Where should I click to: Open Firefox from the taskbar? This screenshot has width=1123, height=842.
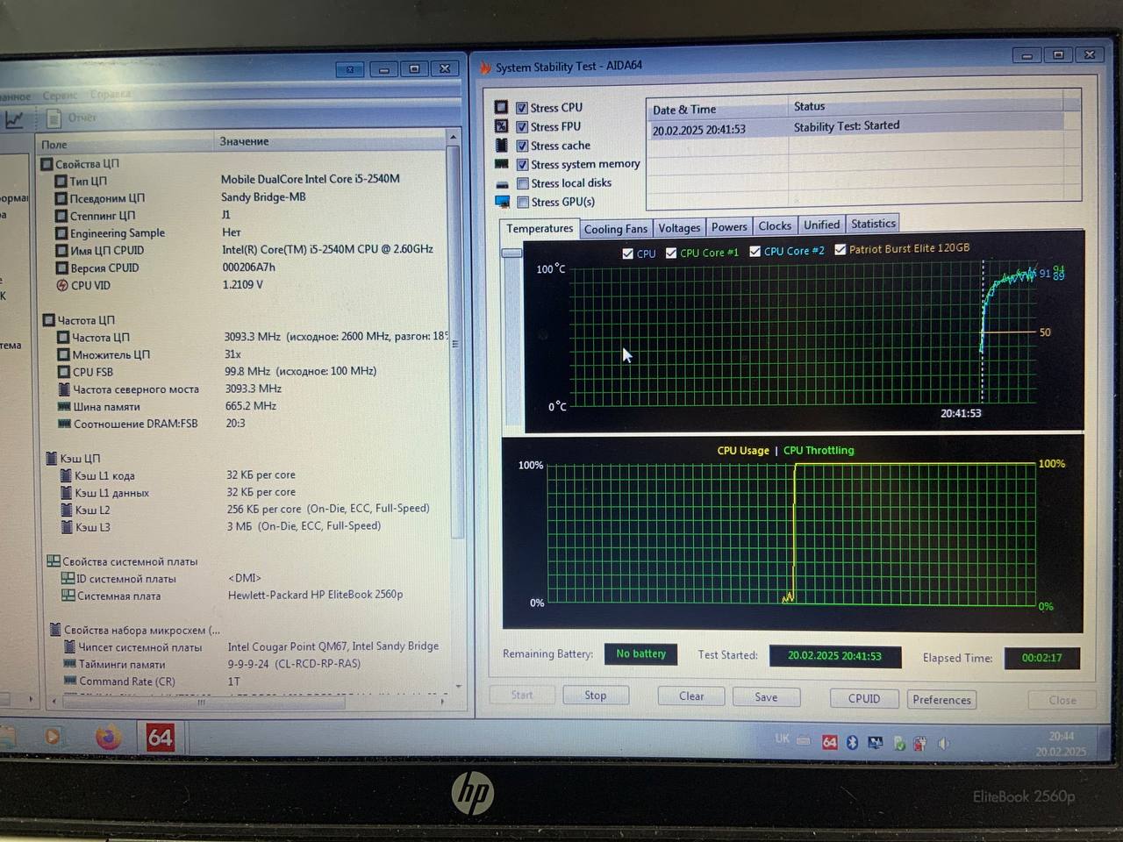108,737
